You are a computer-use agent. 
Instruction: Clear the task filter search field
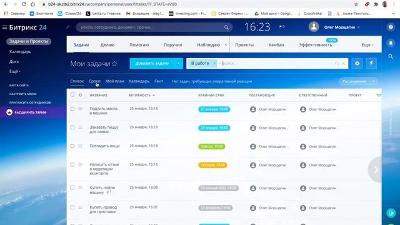click(x=343, y=63)
